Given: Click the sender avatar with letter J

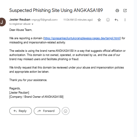Looking at the screenshot, I should (x=2, y=22).
